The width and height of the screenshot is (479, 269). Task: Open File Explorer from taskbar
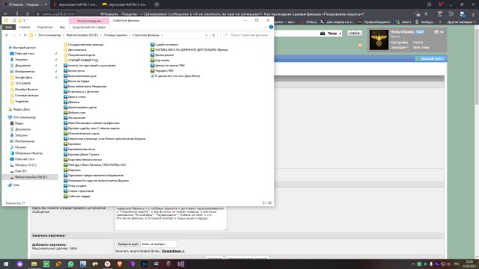point(34,264)
